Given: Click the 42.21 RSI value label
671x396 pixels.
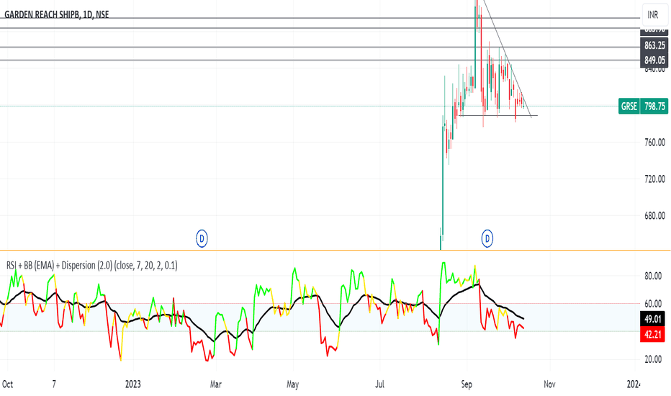Looking at the screenshot, I should coord(652,334).
